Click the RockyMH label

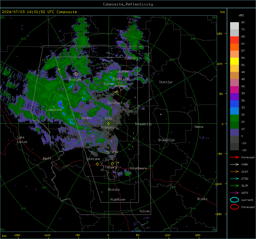click(x=75, y=80)
